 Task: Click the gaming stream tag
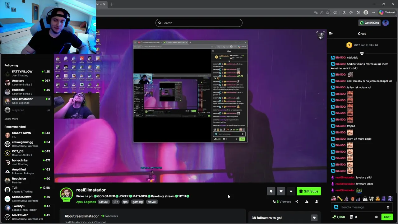pyautogui.click(x=137, y=202)
